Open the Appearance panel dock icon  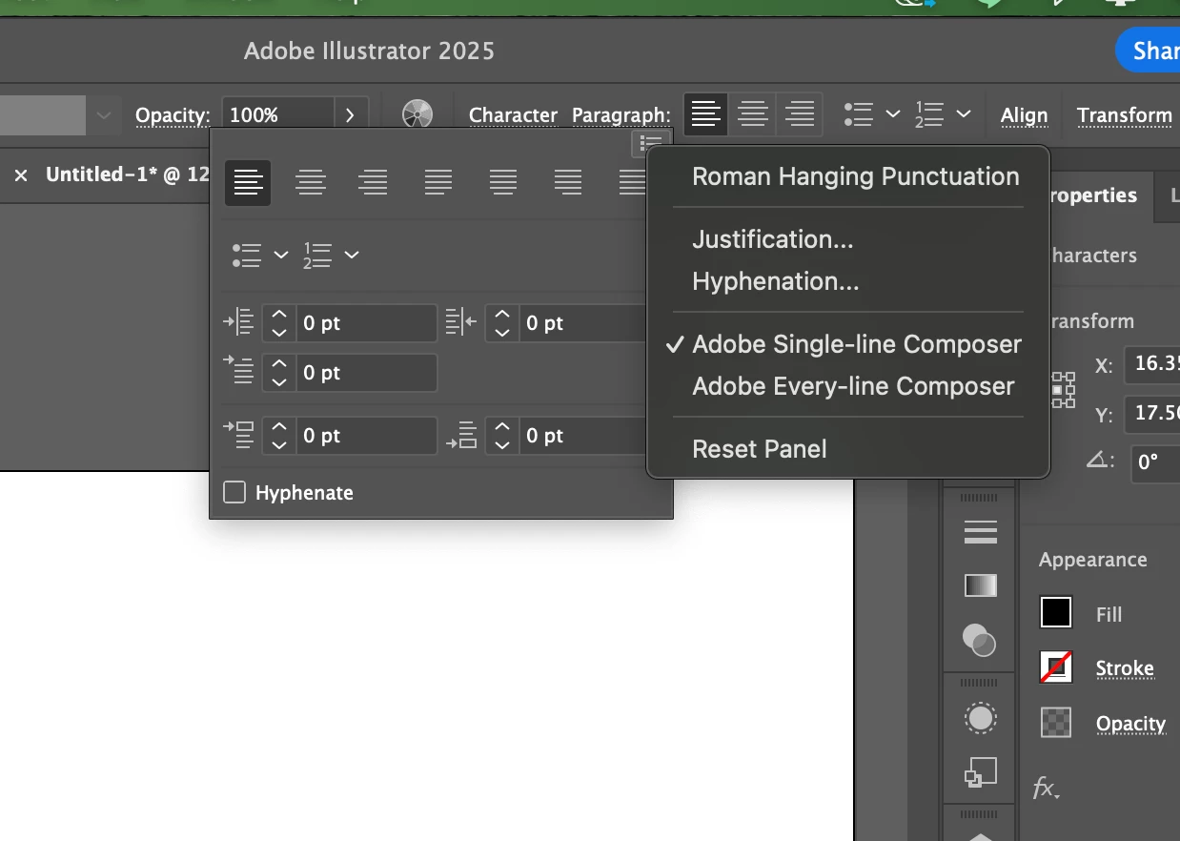tap(981, 717)
